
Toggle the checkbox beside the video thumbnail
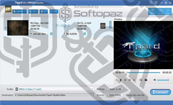6,28
